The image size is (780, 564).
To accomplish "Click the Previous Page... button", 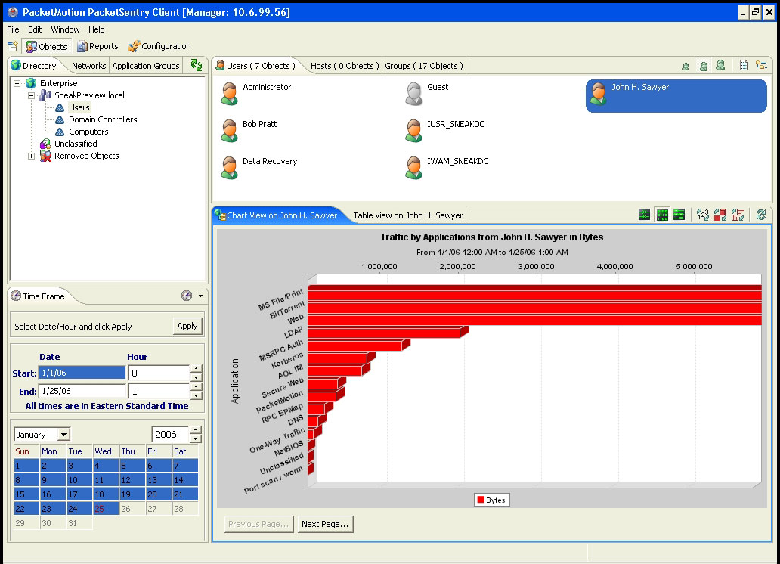I will point(258,524).
